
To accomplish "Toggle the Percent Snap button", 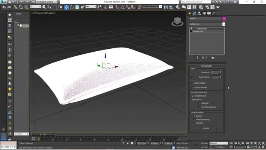I will click(128, 7).
